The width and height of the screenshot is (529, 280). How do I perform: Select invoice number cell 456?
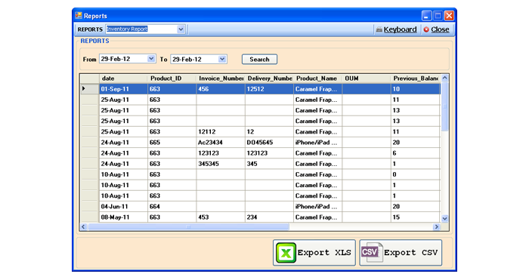coord(221,89)
